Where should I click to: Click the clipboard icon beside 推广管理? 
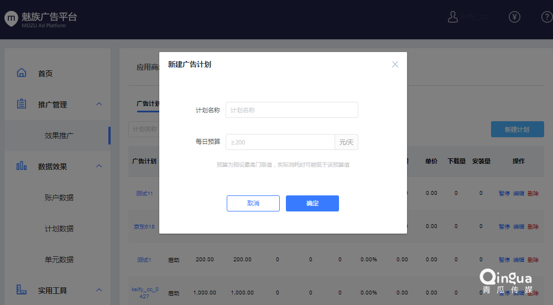[x=22, y=104]
